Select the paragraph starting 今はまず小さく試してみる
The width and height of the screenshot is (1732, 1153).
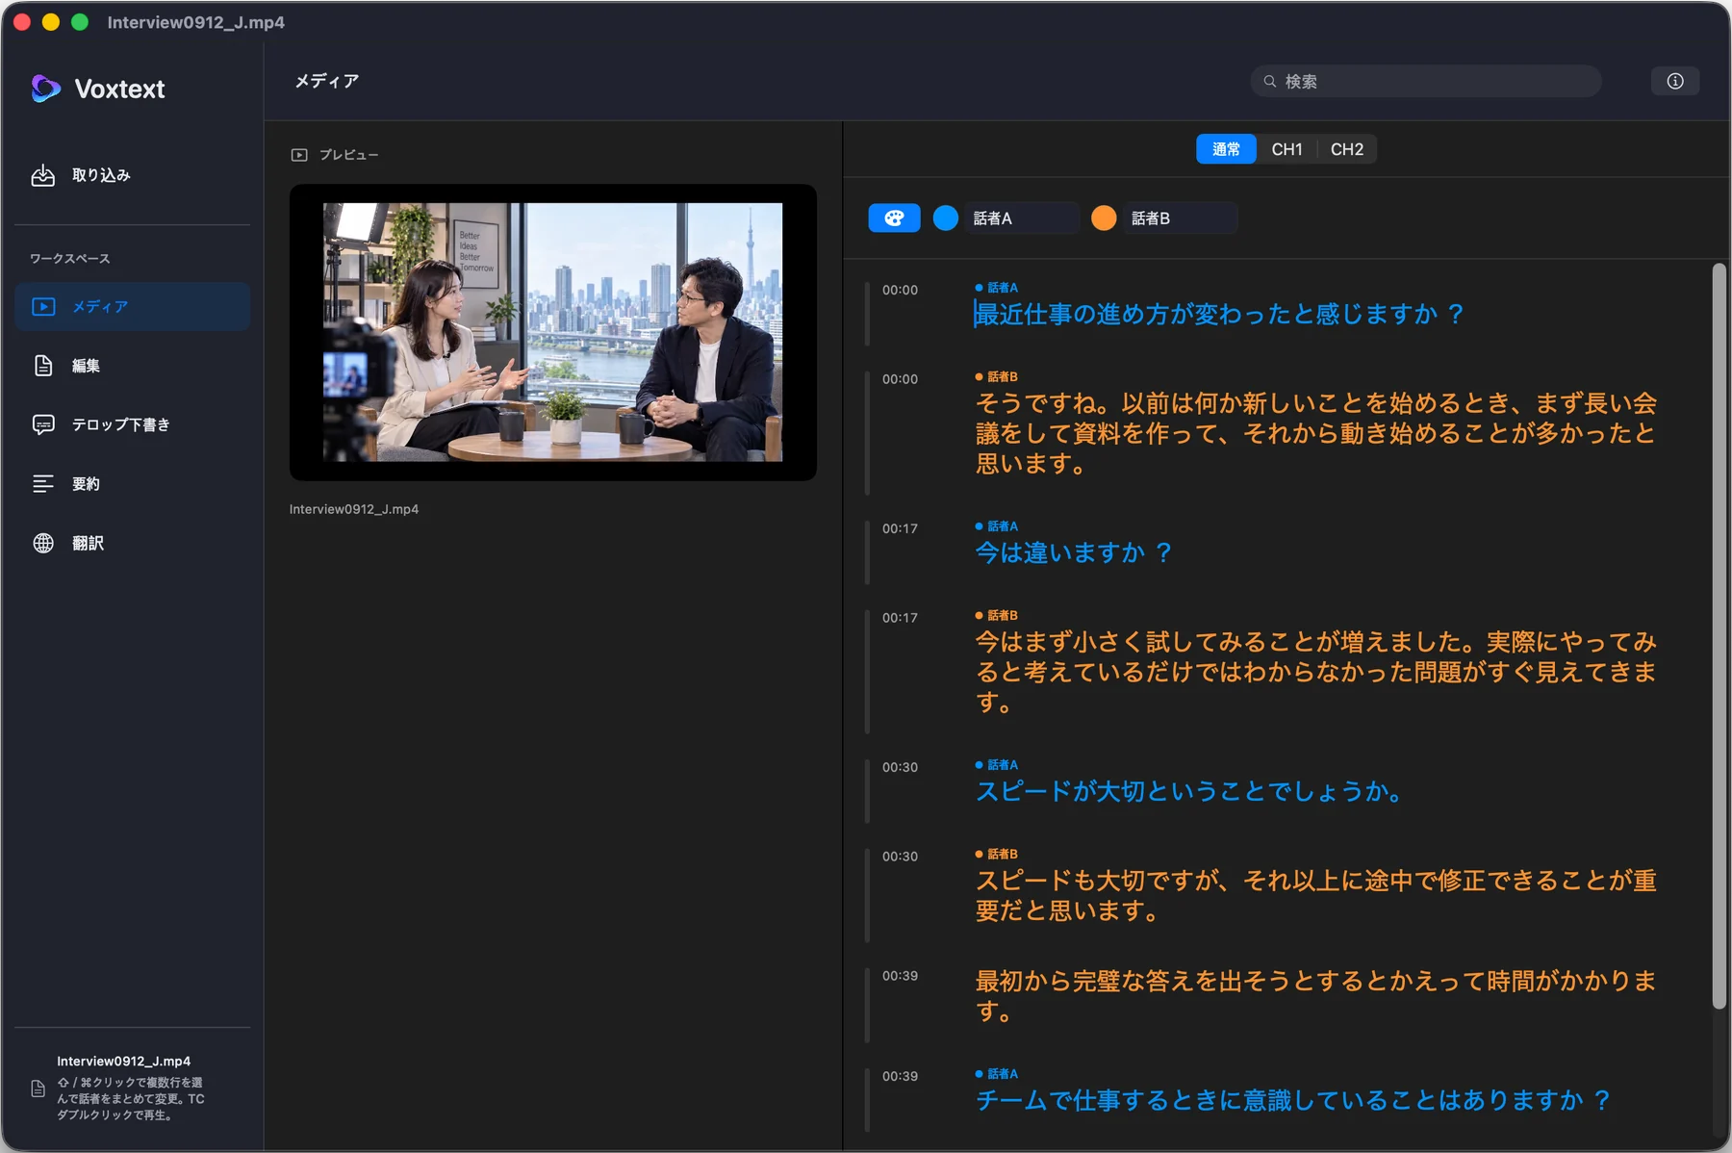coord(1316,672)
